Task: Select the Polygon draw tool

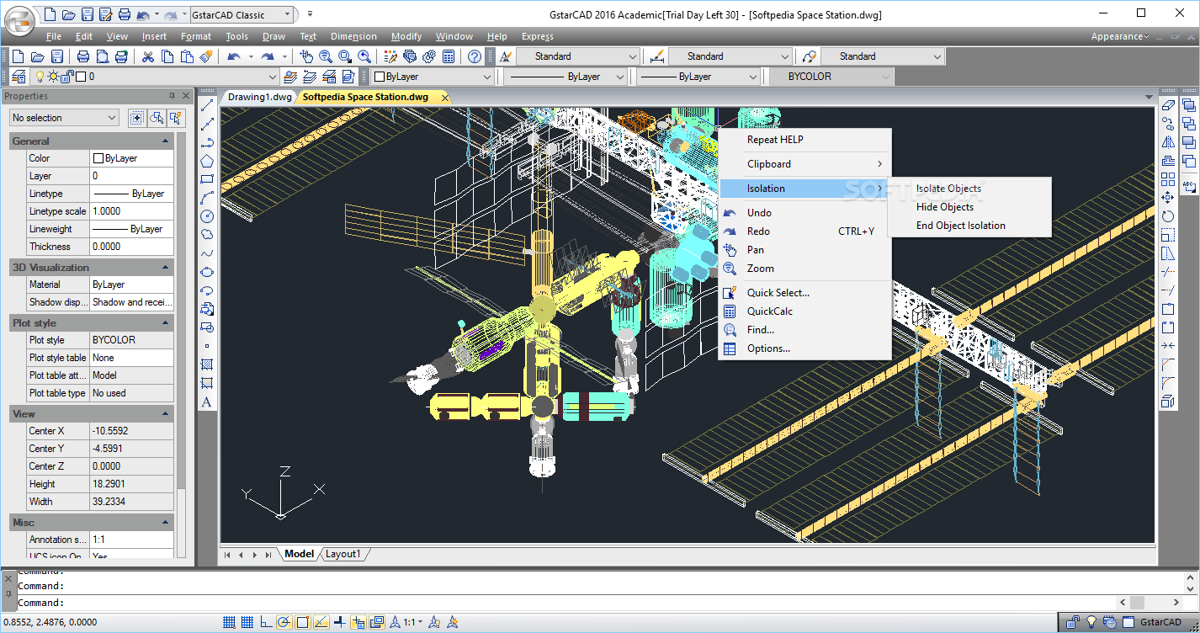Action: tap(207, 161)
